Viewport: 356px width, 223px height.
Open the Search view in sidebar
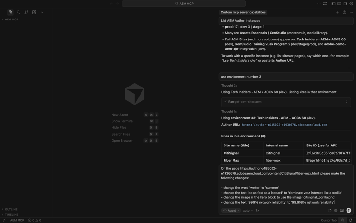(x=18, y=12)
